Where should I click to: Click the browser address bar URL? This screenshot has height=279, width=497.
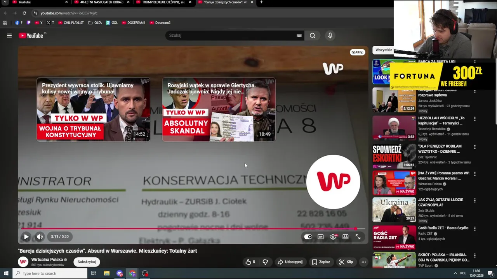(69, 13)
